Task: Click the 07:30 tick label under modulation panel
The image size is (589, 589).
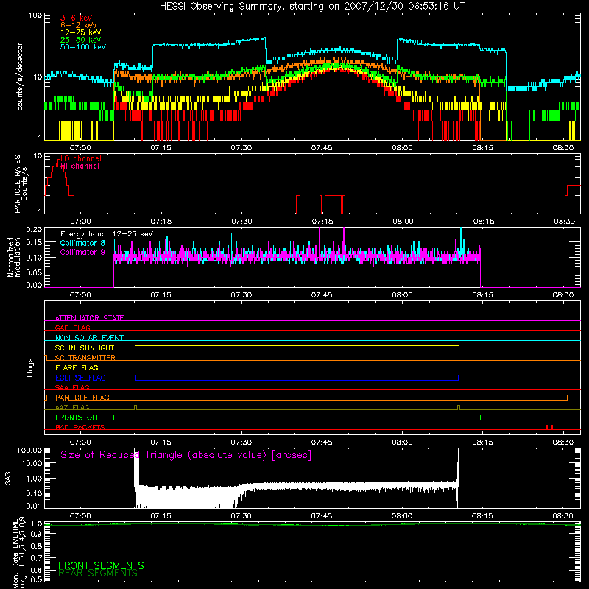Action: pyautogui.click(x=241, y=295)
